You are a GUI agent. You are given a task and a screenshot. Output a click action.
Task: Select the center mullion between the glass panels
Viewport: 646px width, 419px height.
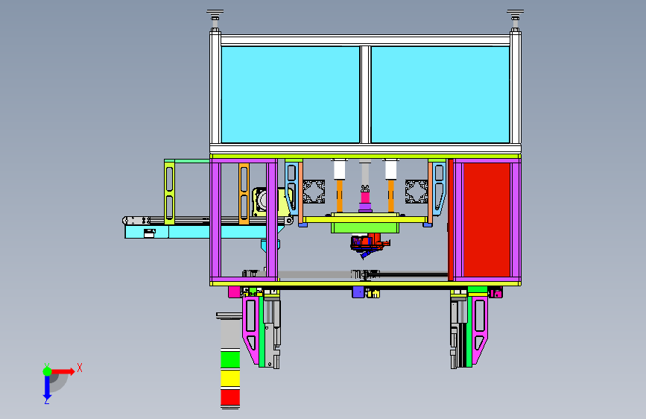click(365, 95)
